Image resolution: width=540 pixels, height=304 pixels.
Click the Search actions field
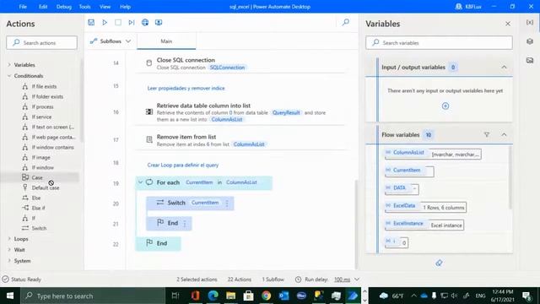pyautogui.click(x=41, y=43)
